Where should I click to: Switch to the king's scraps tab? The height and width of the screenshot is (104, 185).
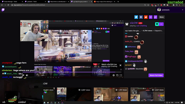tap(104, 2)
